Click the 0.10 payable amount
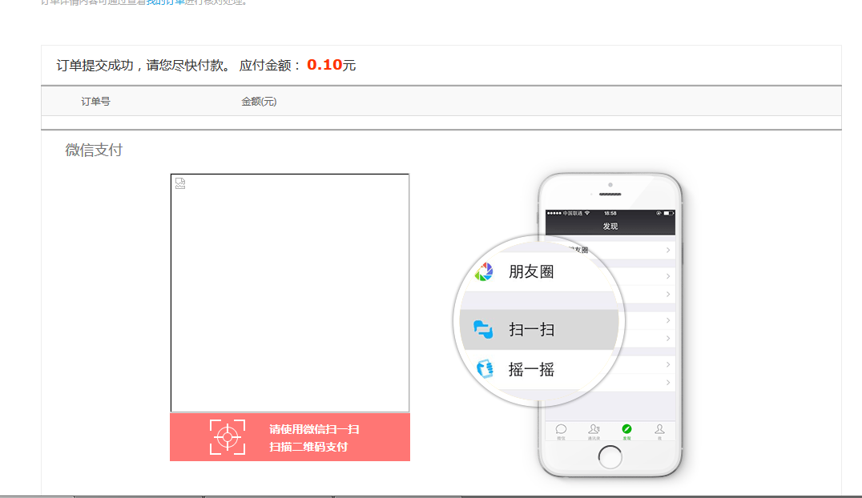The image size is (862, 498). [324, 65]
